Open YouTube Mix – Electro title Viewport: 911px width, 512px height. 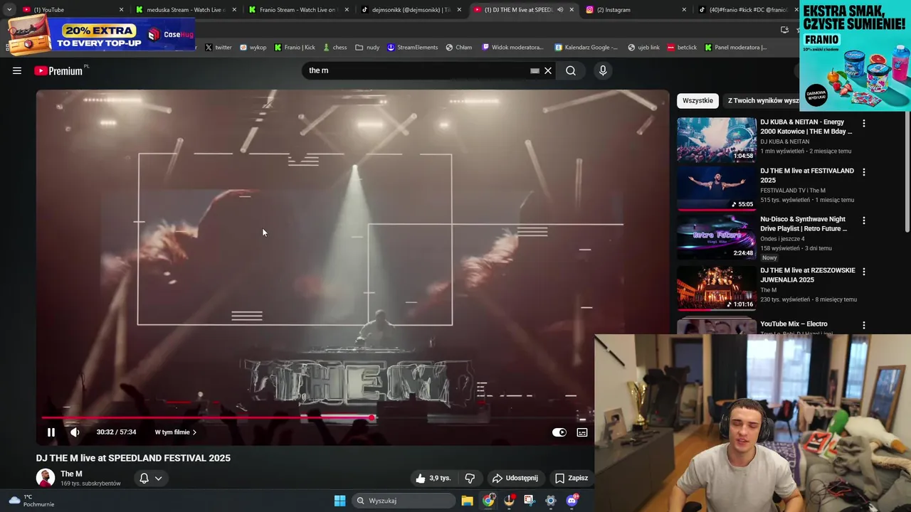click(794, 324)
